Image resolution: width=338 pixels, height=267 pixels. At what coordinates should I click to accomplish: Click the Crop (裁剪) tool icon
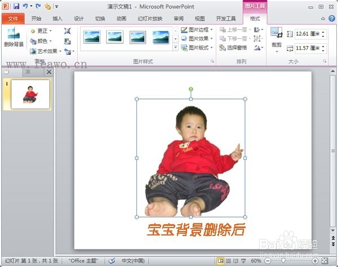[277, 32]
